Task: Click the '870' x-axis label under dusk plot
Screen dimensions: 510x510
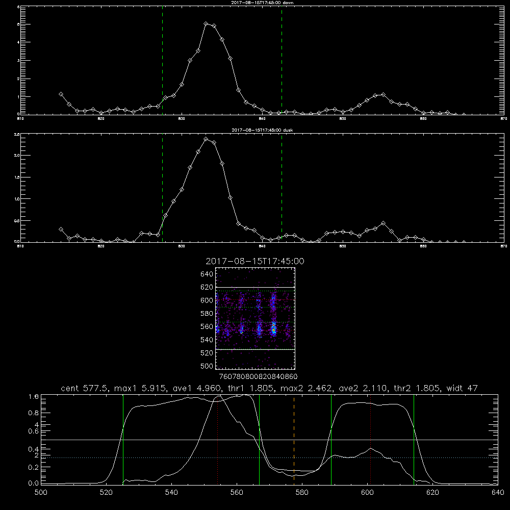Action: point(503,246)
